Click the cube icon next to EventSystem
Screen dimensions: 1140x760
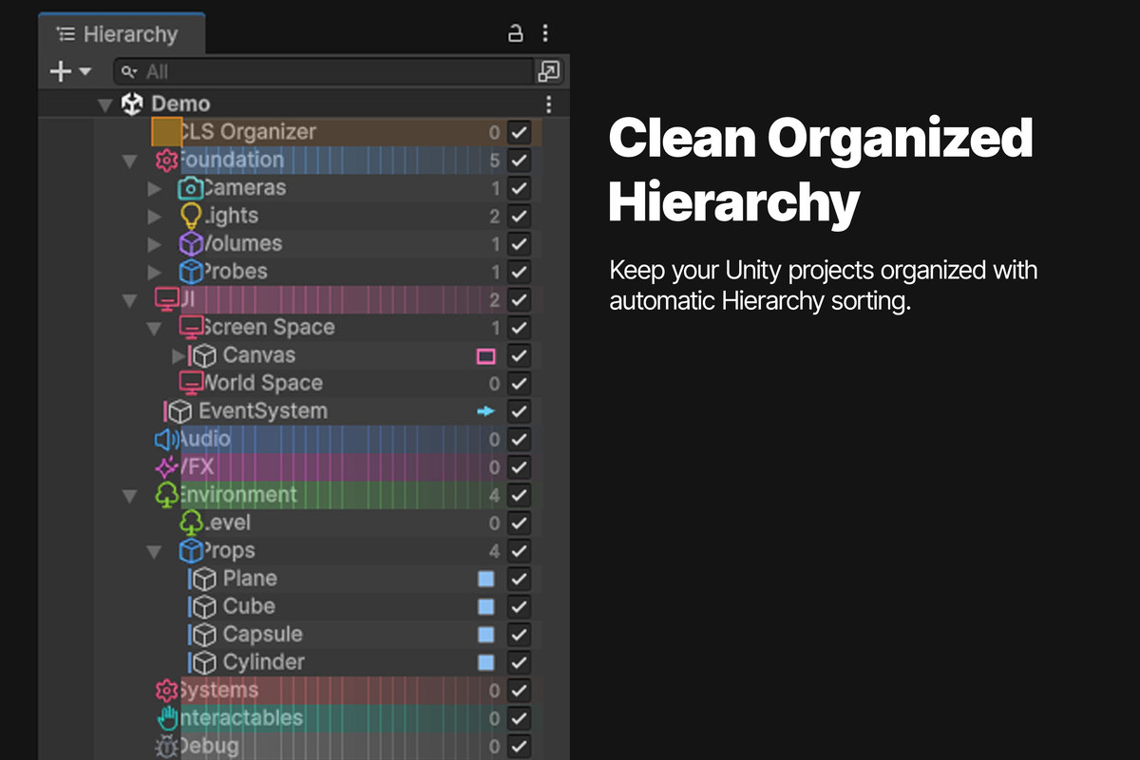[x=180, y=411]
